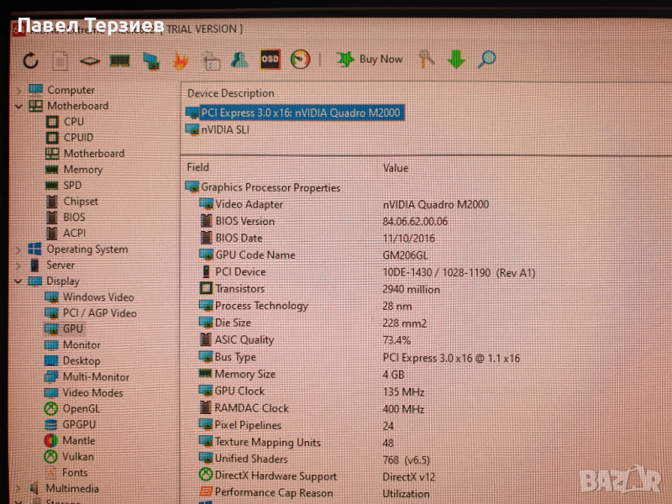Click the Value column header
Screen dimensions: 672x504
tap(396, 167)
